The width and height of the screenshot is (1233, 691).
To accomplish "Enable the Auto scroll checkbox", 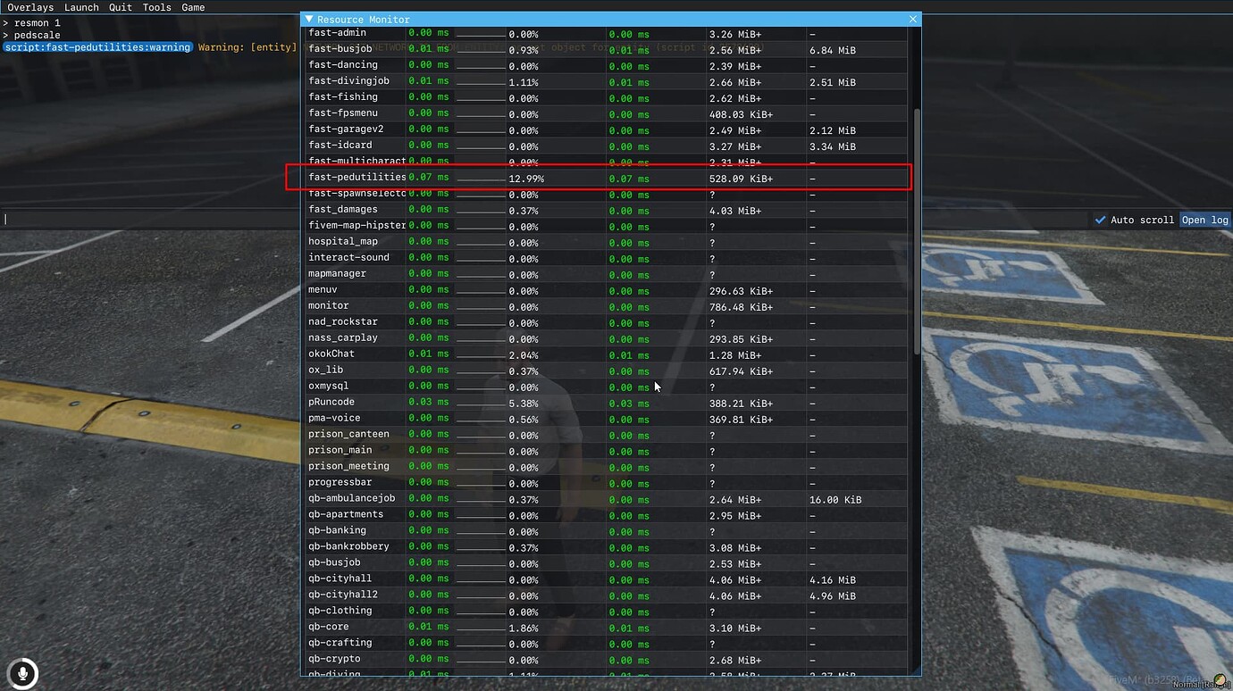I will (1101, 220).
